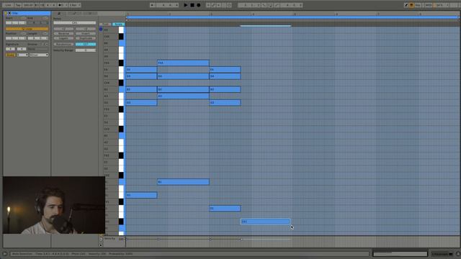
Task: Click the note pitch field showing C#1
Action: coord(75,22)
